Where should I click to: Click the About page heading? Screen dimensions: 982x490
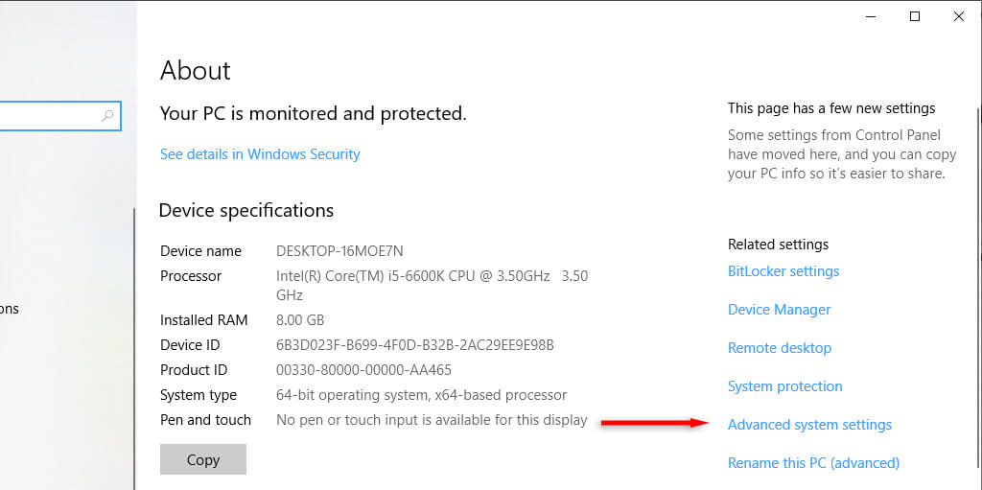(x=196, y=71)
